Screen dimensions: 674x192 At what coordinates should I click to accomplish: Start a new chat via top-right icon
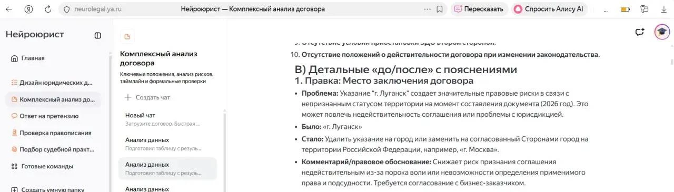(x=640, y=32)
